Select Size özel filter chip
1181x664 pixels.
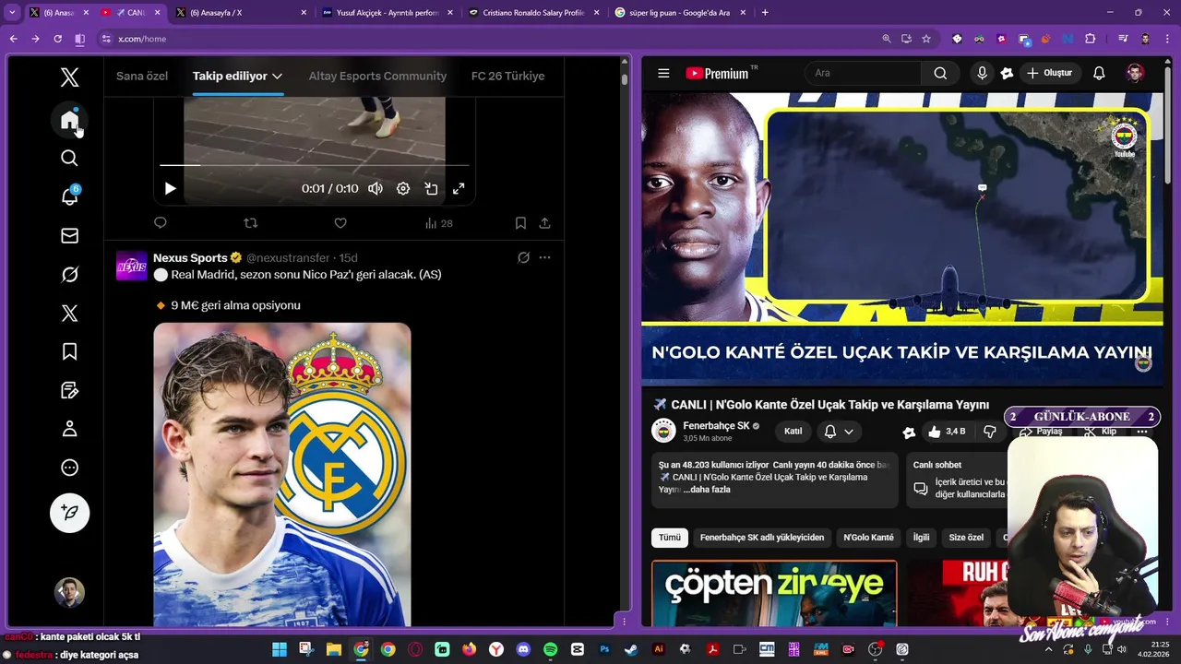click(966, 537)
